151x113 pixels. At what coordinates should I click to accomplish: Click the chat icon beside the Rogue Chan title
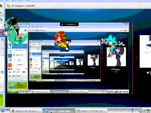pyautogui.click(x=8, y=6)
